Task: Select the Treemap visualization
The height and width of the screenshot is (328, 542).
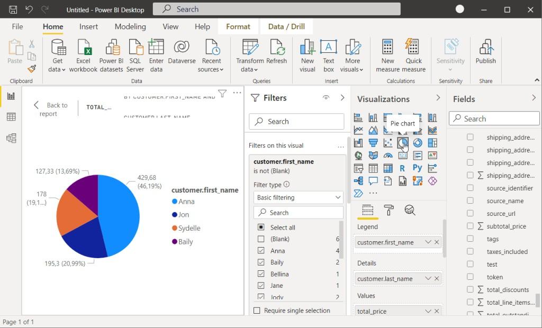Action: pyautogui.click(x=432, y=143)
